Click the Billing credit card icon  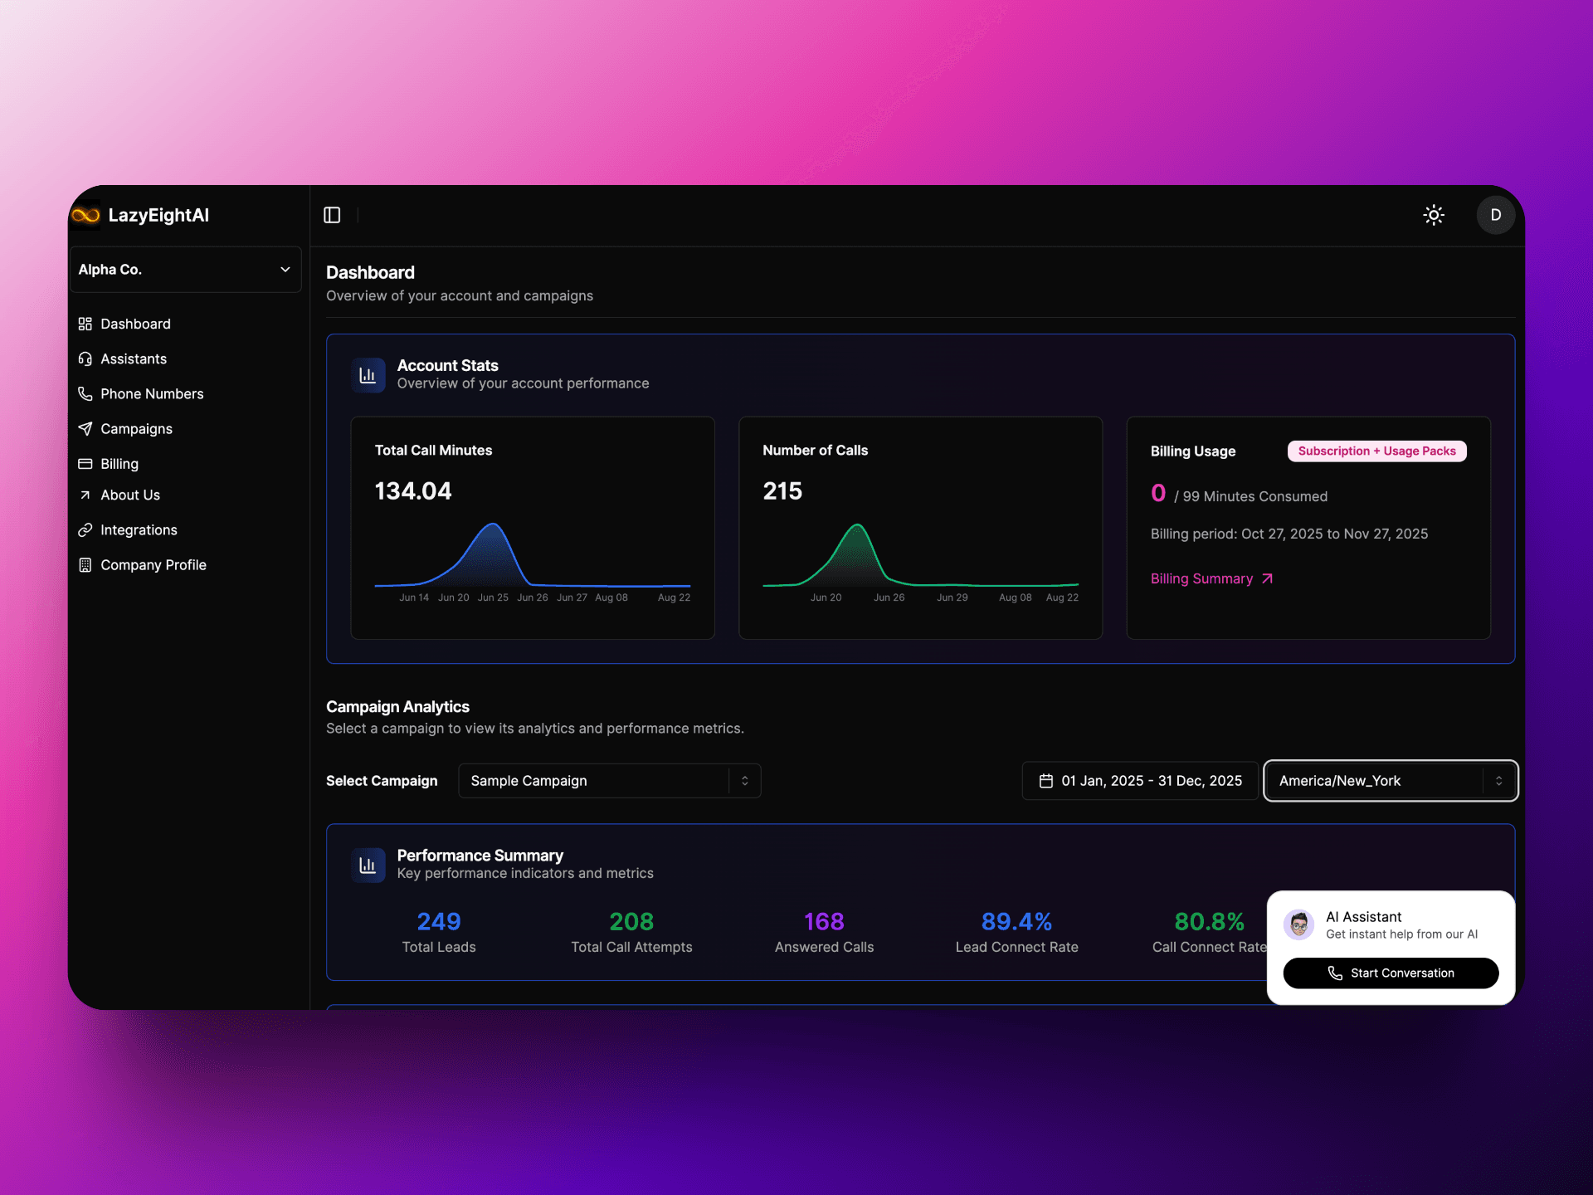(x=85, y=463)
